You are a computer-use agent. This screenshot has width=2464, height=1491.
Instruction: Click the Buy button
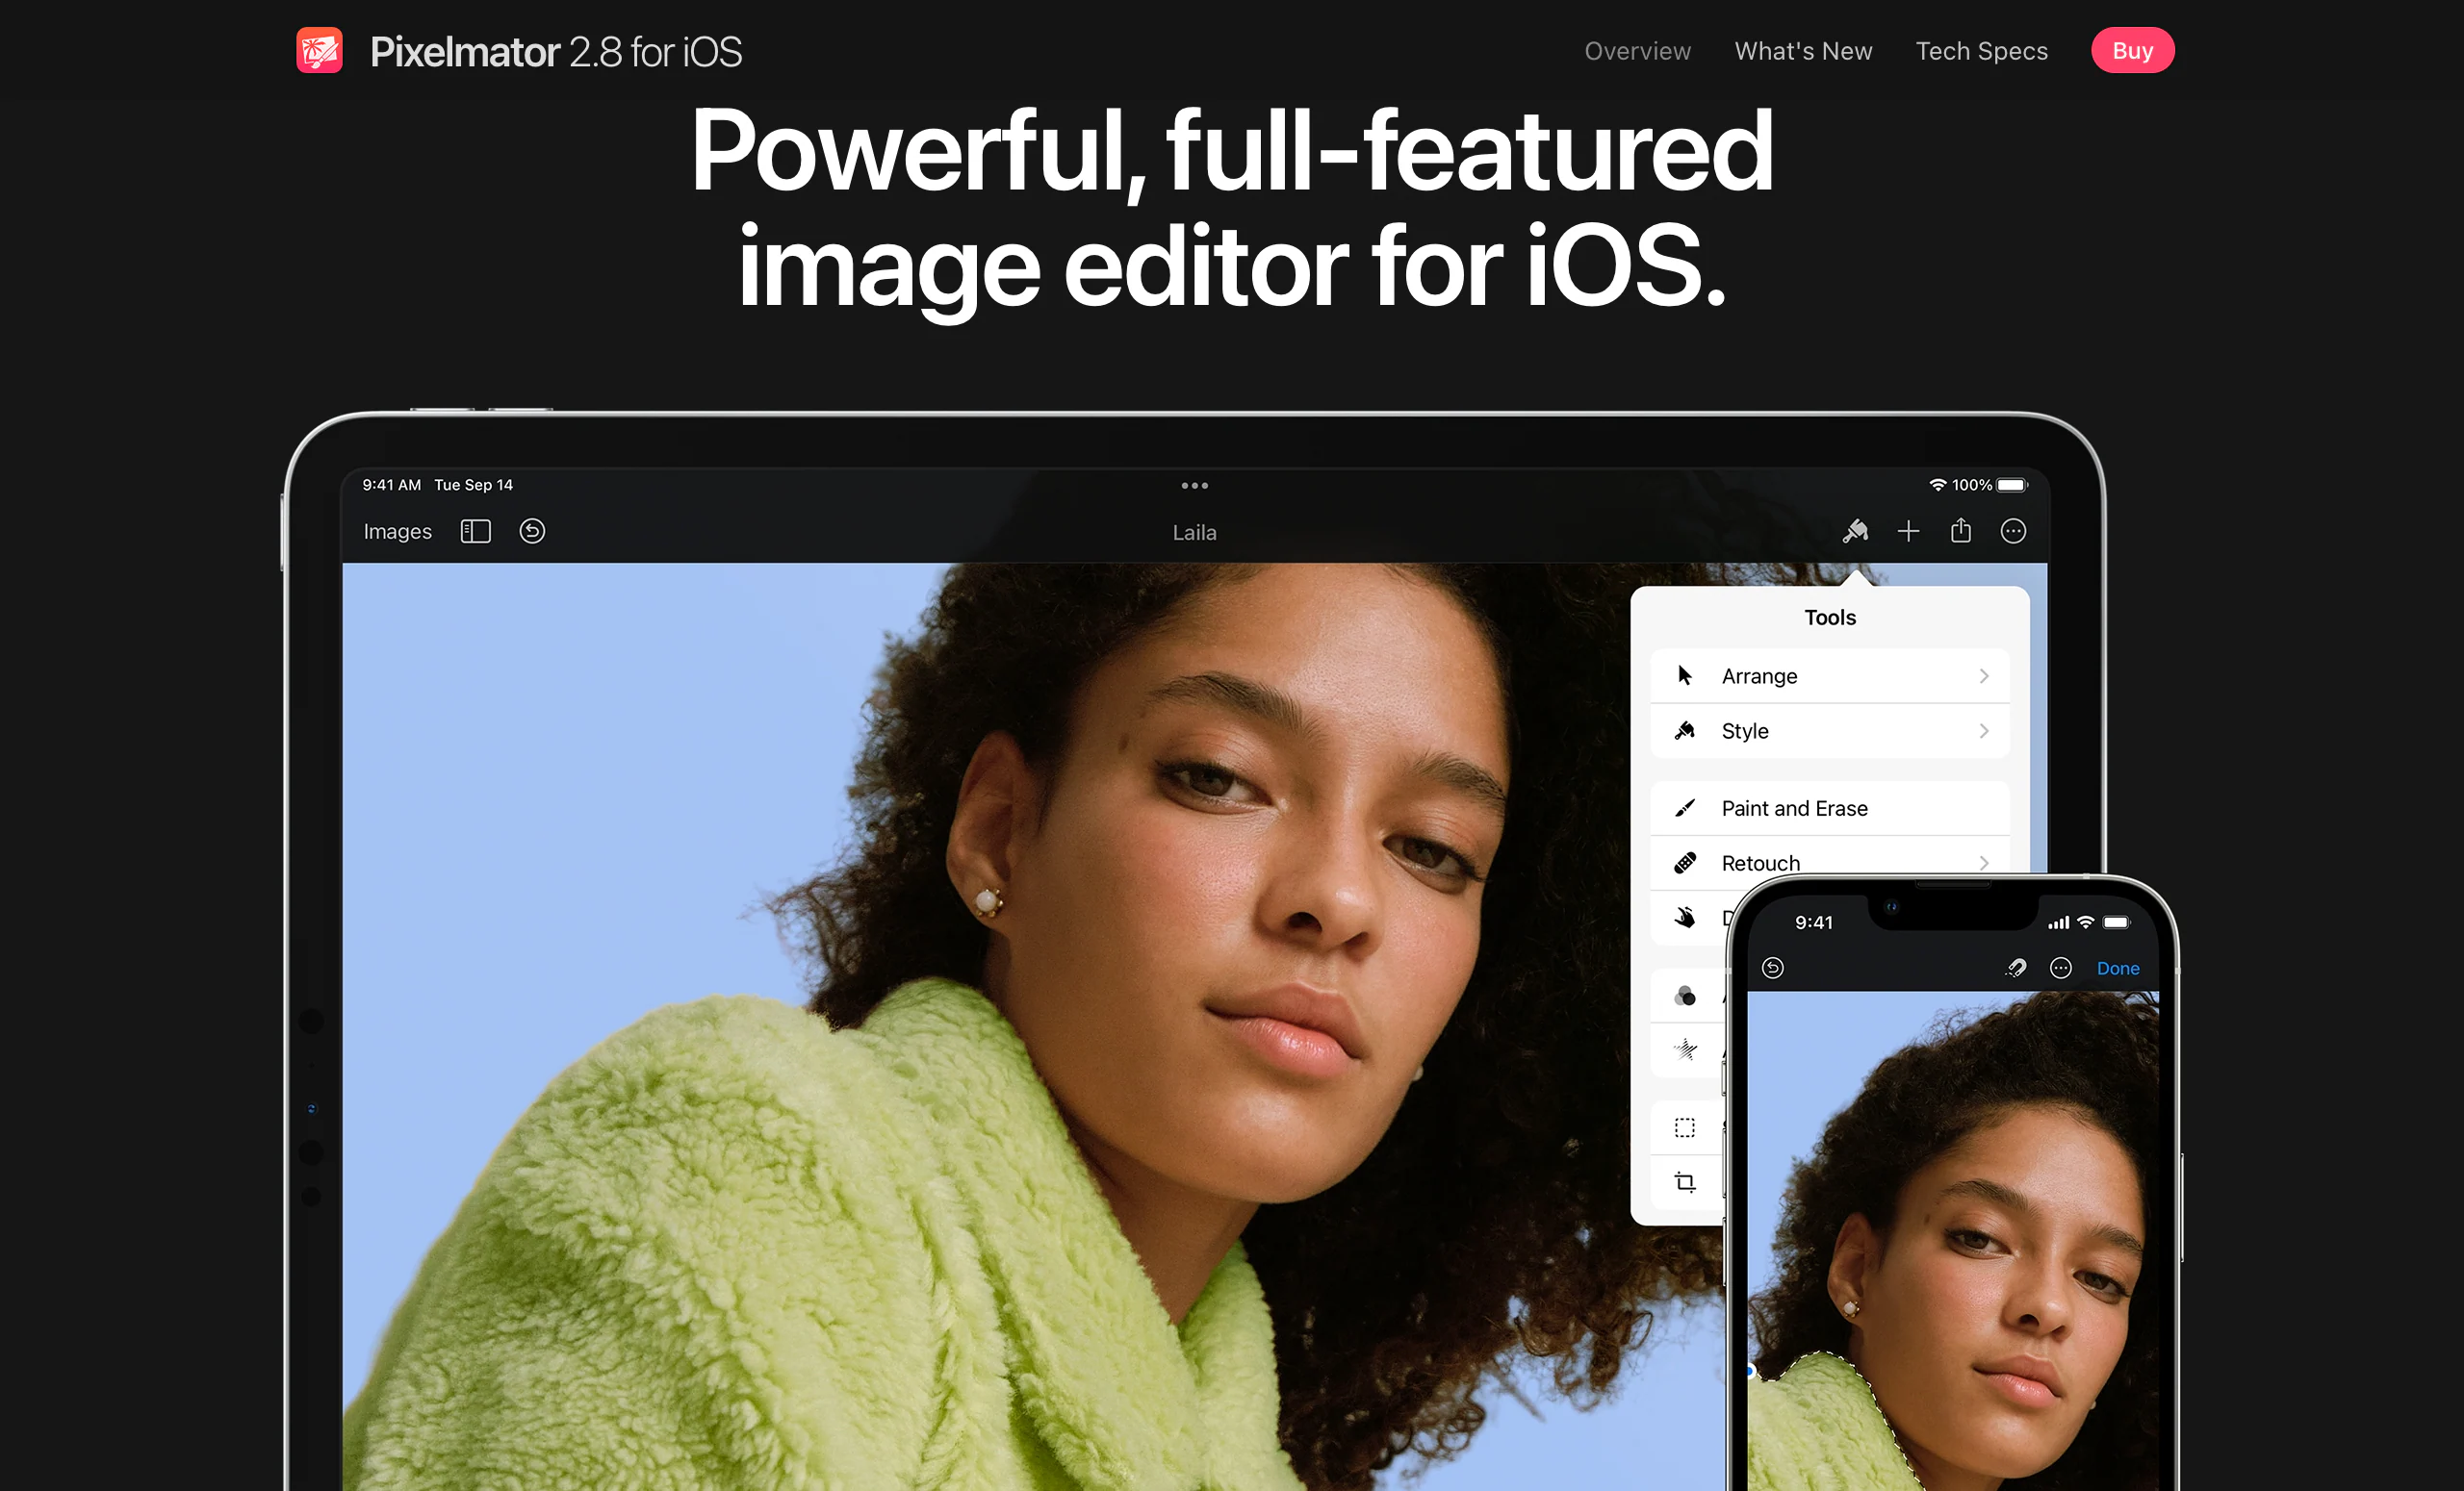[x=2130, y=49]
